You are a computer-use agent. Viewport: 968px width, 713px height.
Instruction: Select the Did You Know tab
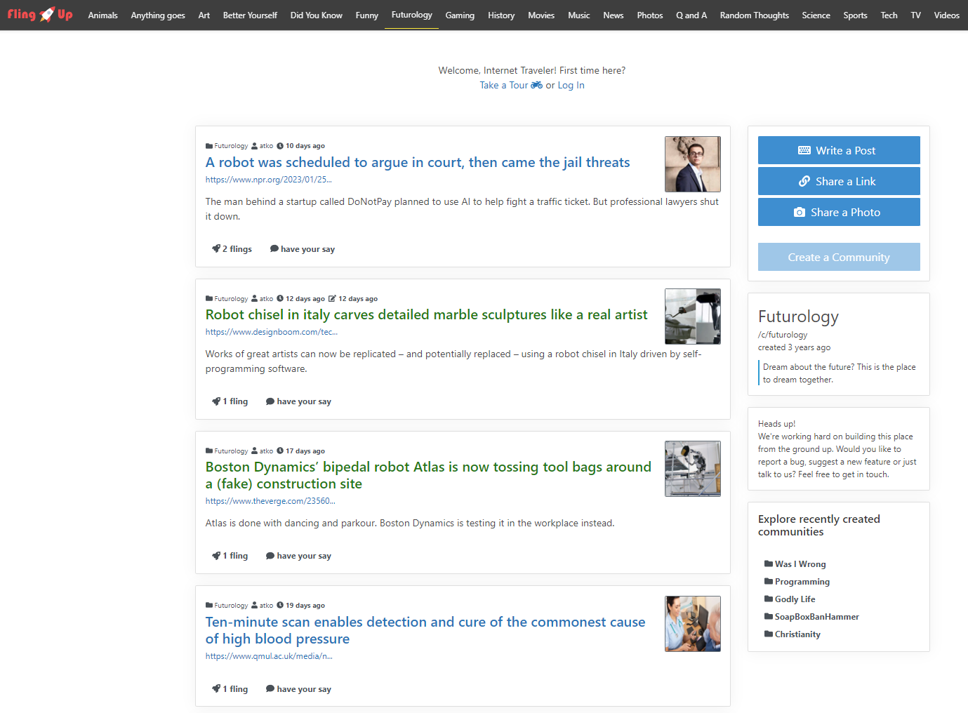coord(316,15)
